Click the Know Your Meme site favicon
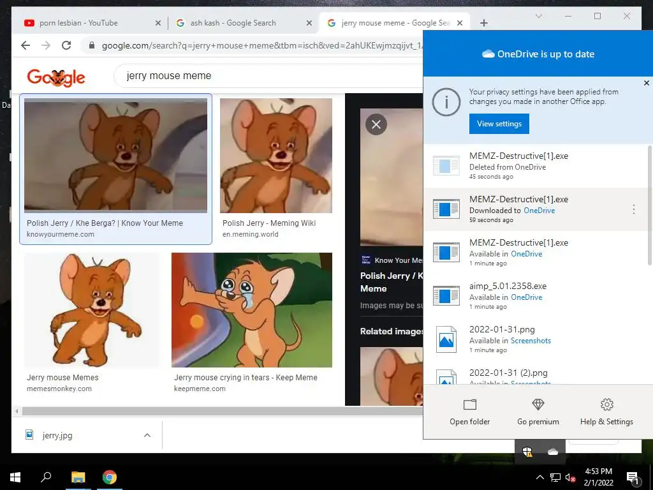 [x=365, y=260]
